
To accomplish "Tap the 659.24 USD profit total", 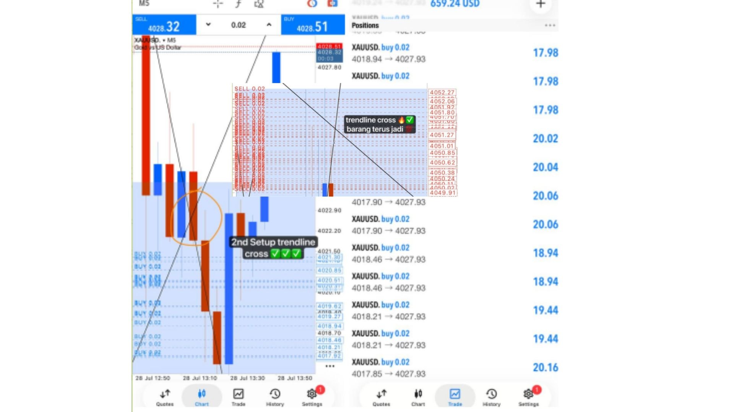I will [x=455, y=4].
